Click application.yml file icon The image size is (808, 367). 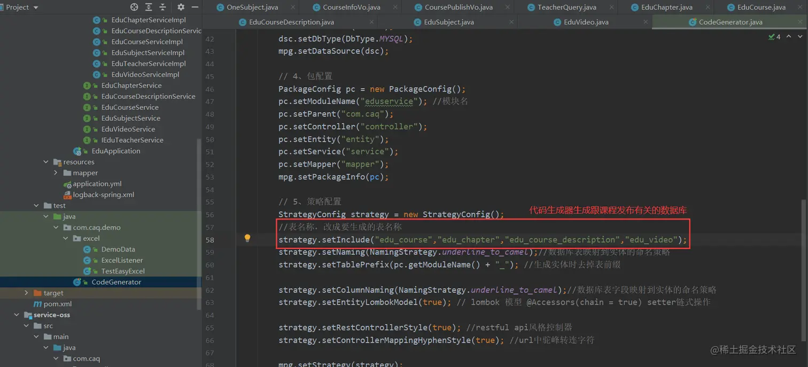coord(67,184)
